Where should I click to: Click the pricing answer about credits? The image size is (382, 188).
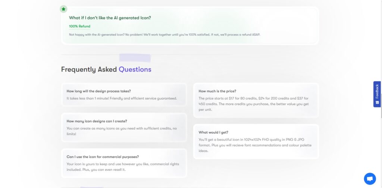[254, 104]
